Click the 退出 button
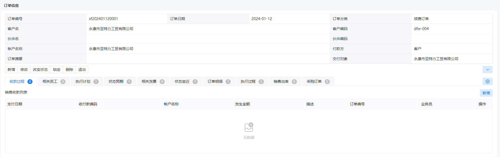The height and width of the screenshot is (157, 500). [82, 70]
